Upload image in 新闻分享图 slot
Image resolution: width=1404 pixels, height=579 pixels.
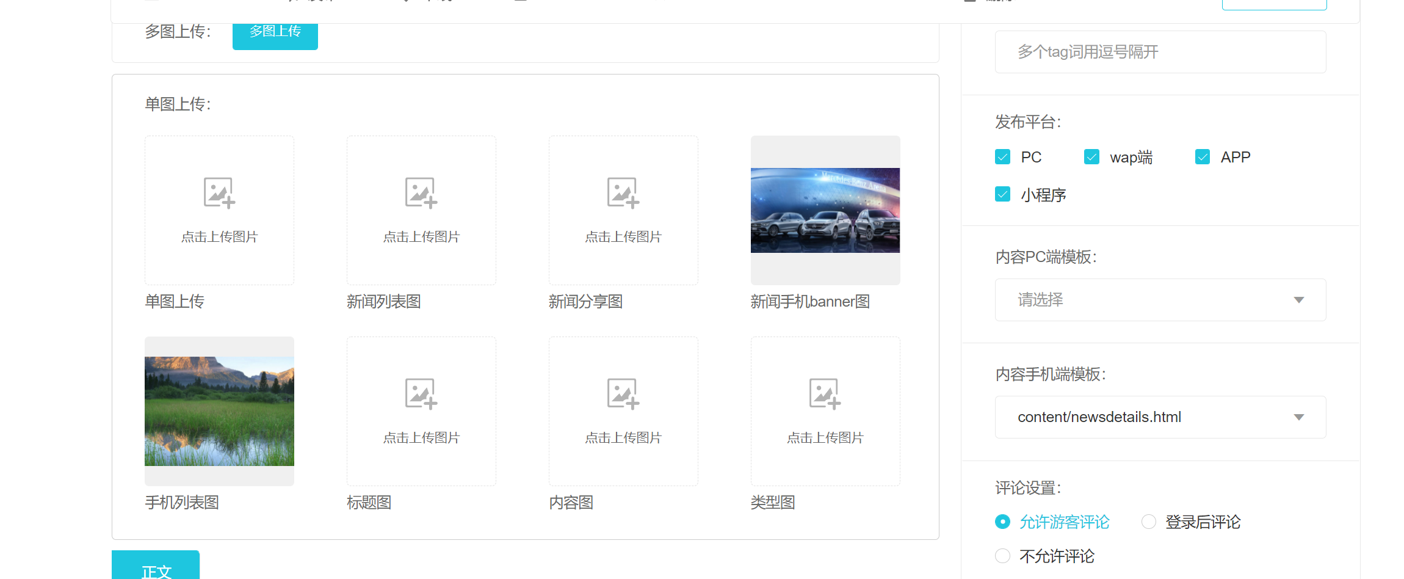(x=623, y=210)
